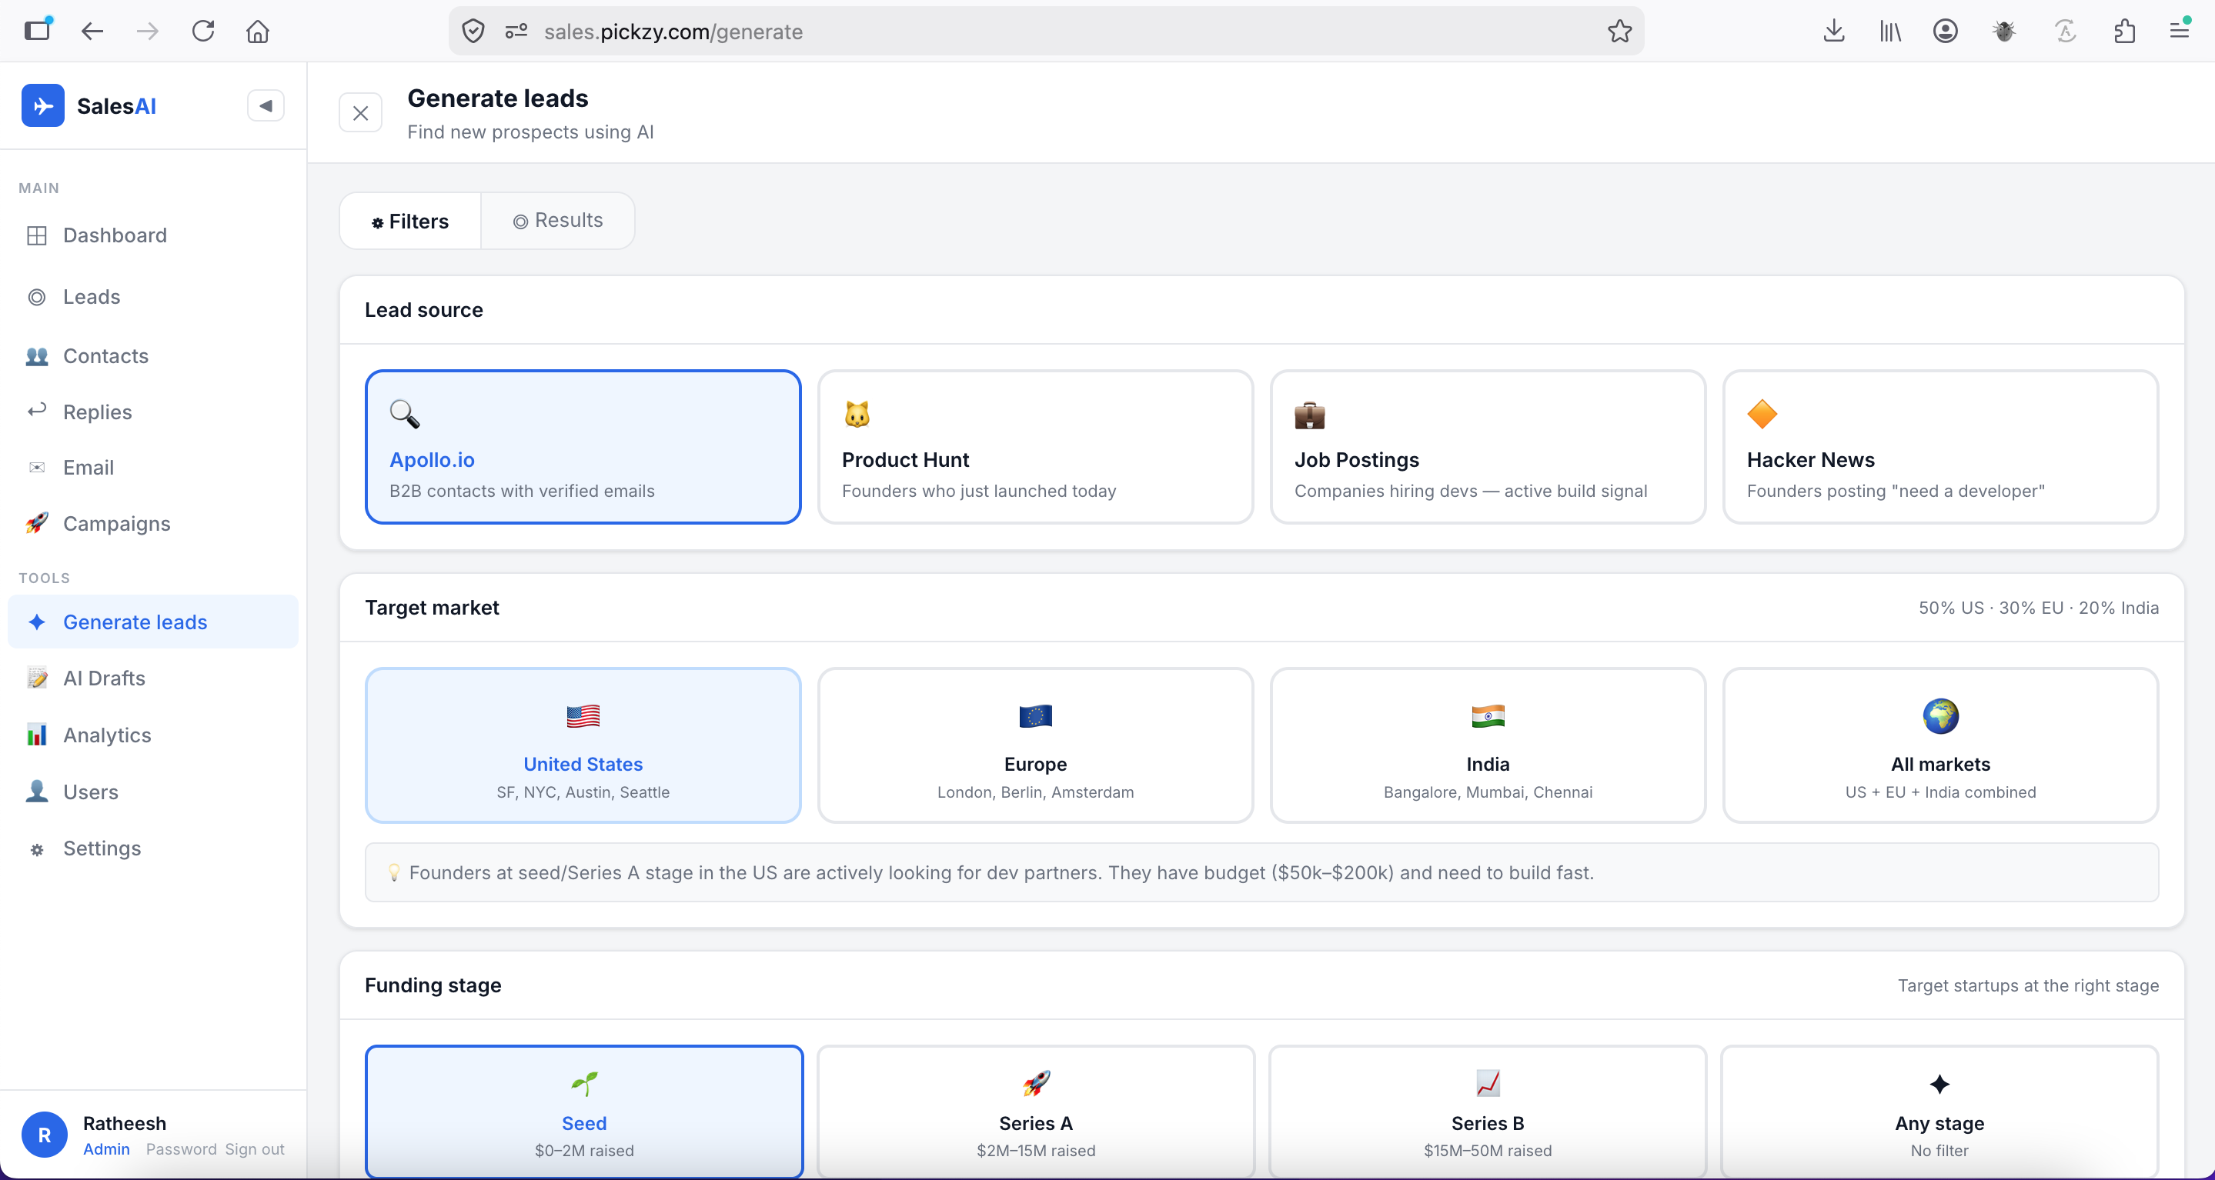Open the sidebar tabs view icon
Screen dimensions: 2215x1180
tap(38, 30)
